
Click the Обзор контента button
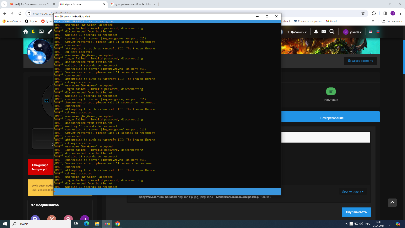(360, 61)
